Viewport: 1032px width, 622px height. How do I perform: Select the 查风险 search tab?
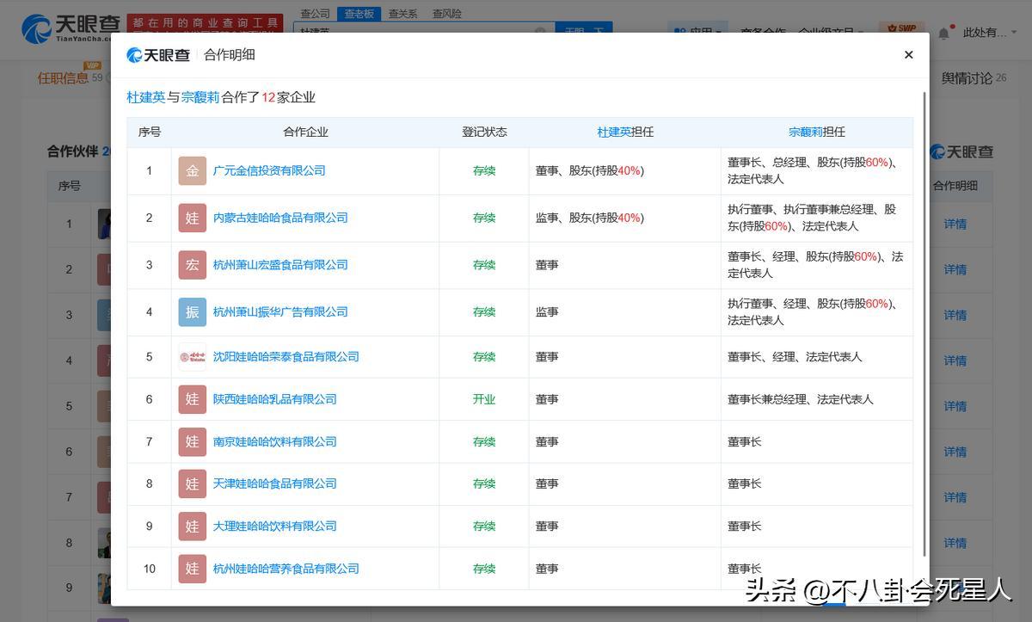click(x=446, y=14)
